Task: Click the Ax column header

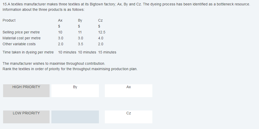Action: pyautogui.click(x=60, y=20)
